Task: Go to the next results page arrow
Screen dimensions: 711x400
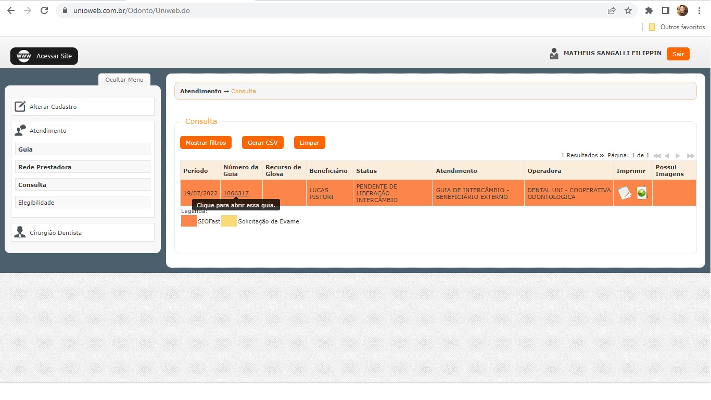Action: (678, 156)
